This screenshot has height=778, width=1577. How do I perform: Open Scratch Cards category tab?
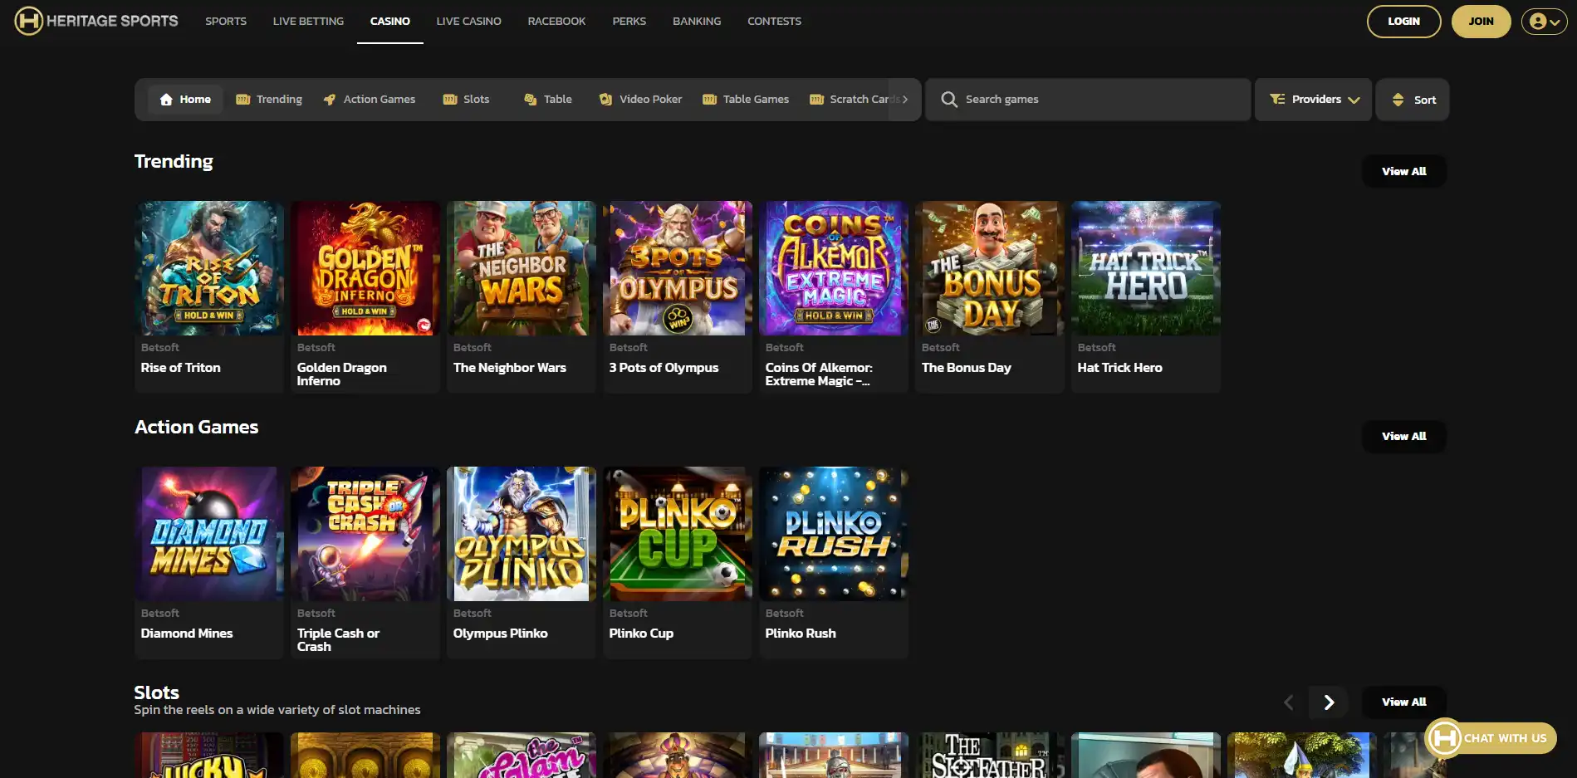(x=854, y=100)
